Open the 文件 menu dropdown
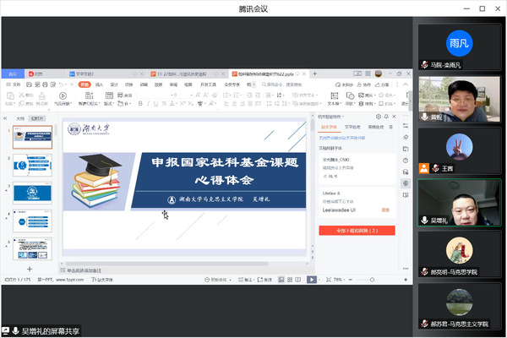This screenshot has height=338, width=507. (16, 84)
